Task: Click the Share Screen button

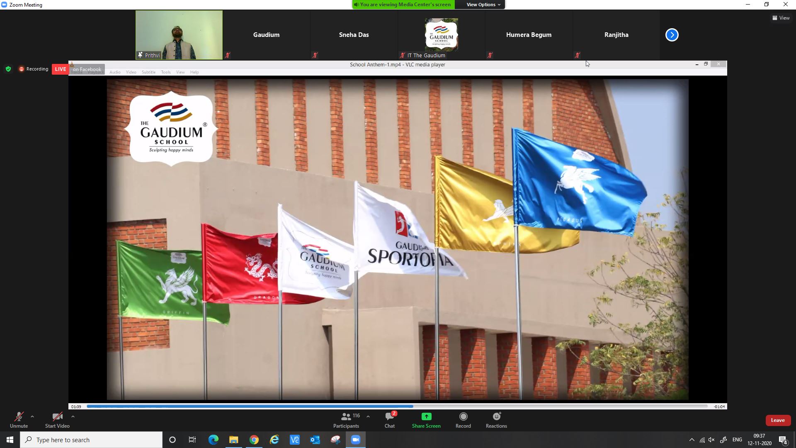Action: (426, 420)
